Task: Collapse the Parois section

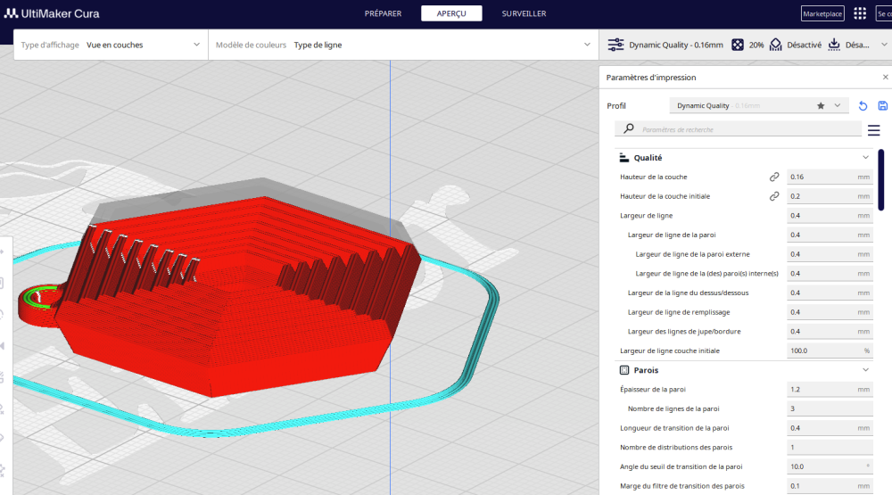Action: tap(865, 370)
